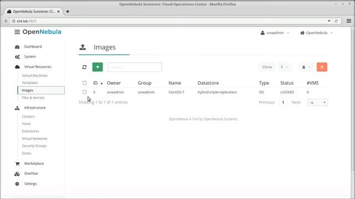The image size is (355, 199).
Task: Check the CentOS-7 image row checkbox
Action: tap(84, 92)
